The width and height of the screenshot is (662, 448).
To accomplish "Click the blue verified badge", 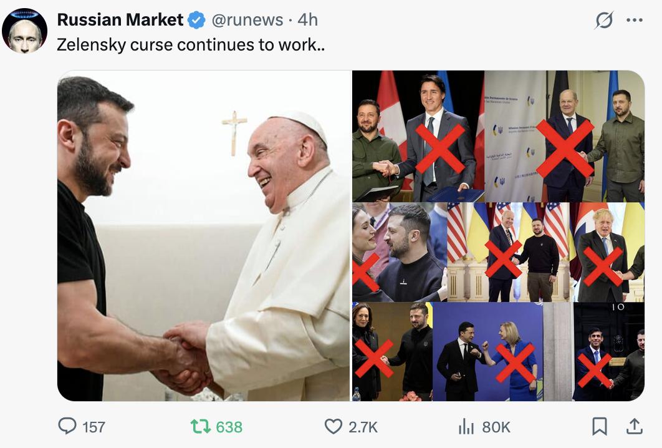I will [x=196, y=21].
